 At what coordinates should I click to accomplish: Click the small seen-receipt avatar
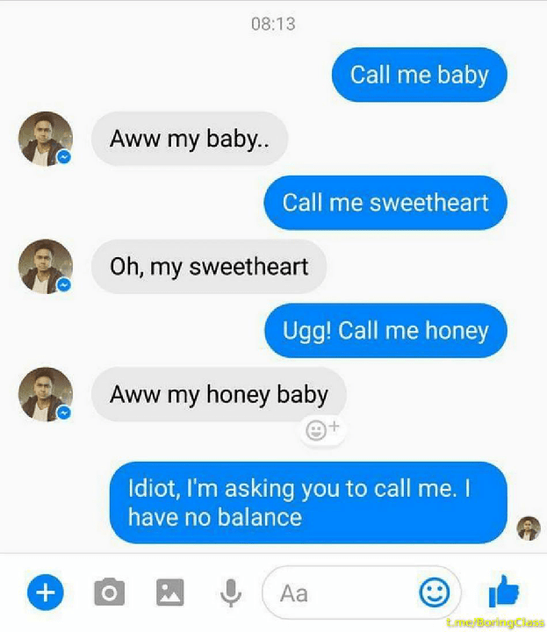coord(529,528)
